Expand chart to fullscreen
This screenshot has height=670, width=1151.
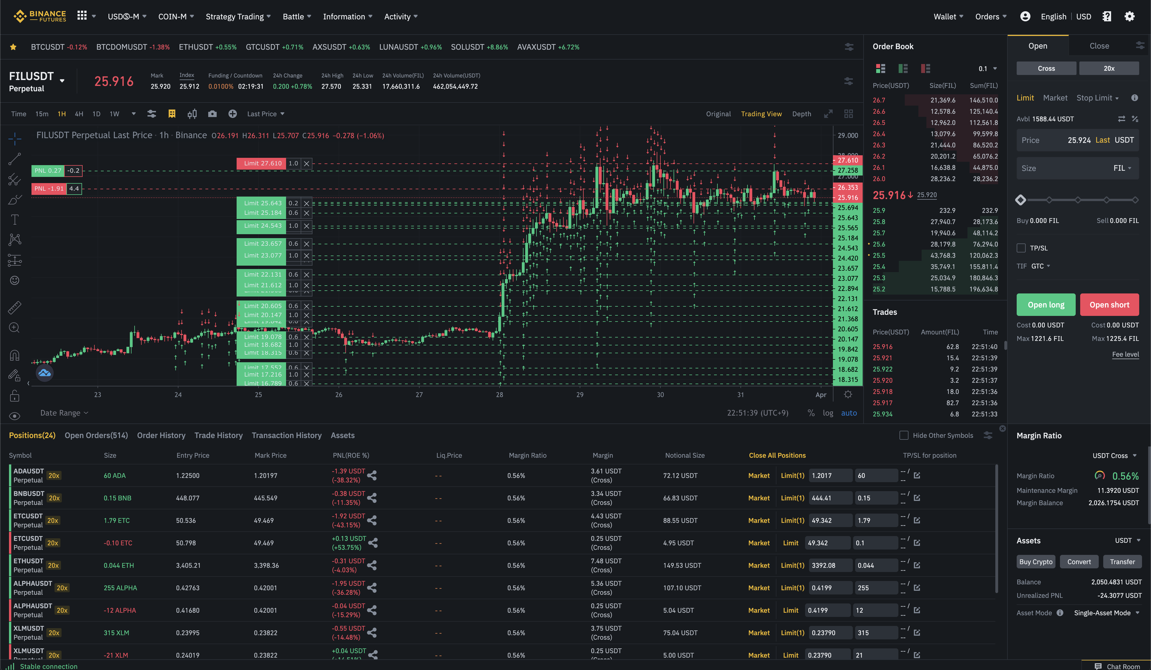pyautogui.click(x=828, y=114)
